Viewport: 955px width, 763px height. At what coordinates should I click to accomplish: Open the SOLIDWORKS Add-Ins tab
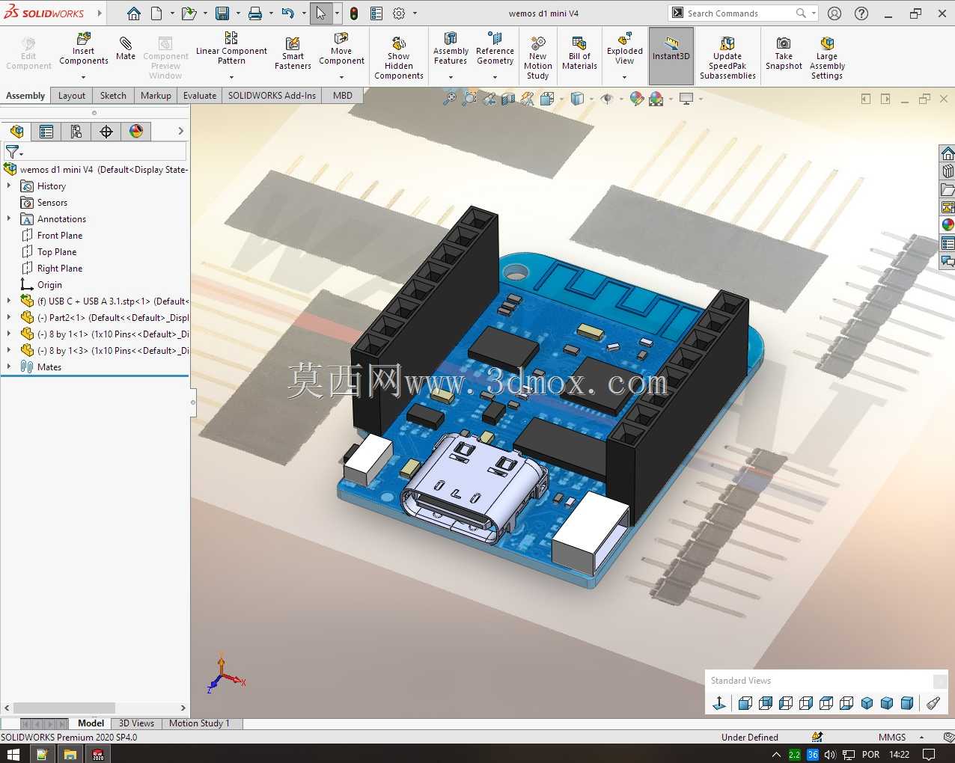pos(272,96)
